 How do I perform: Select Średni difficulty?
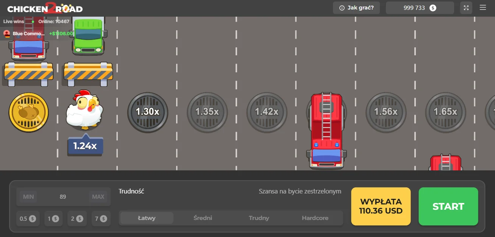tap(203, 218)
